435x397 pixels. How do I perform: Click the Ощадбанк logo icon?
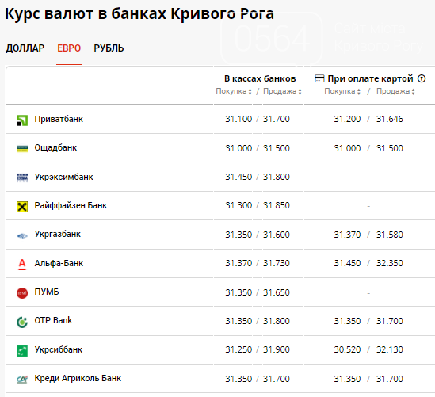tap(22, 149)
